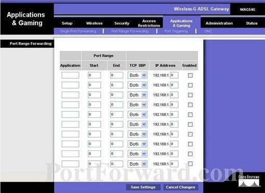The image size is (265, 193).
Task: Open Single Port Forwarding sub-tab
Action: click(x=78, y=31)
